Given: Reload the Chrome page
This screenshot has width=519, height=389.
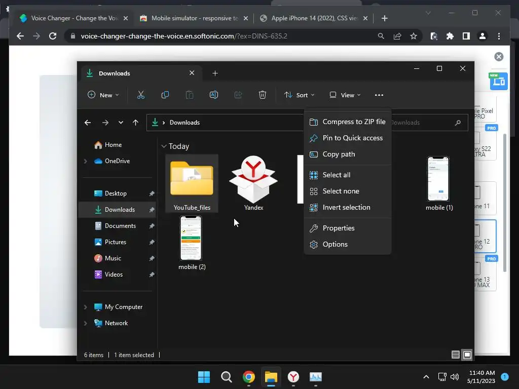Looking at the screenshot, I should (x=53, y=36).
